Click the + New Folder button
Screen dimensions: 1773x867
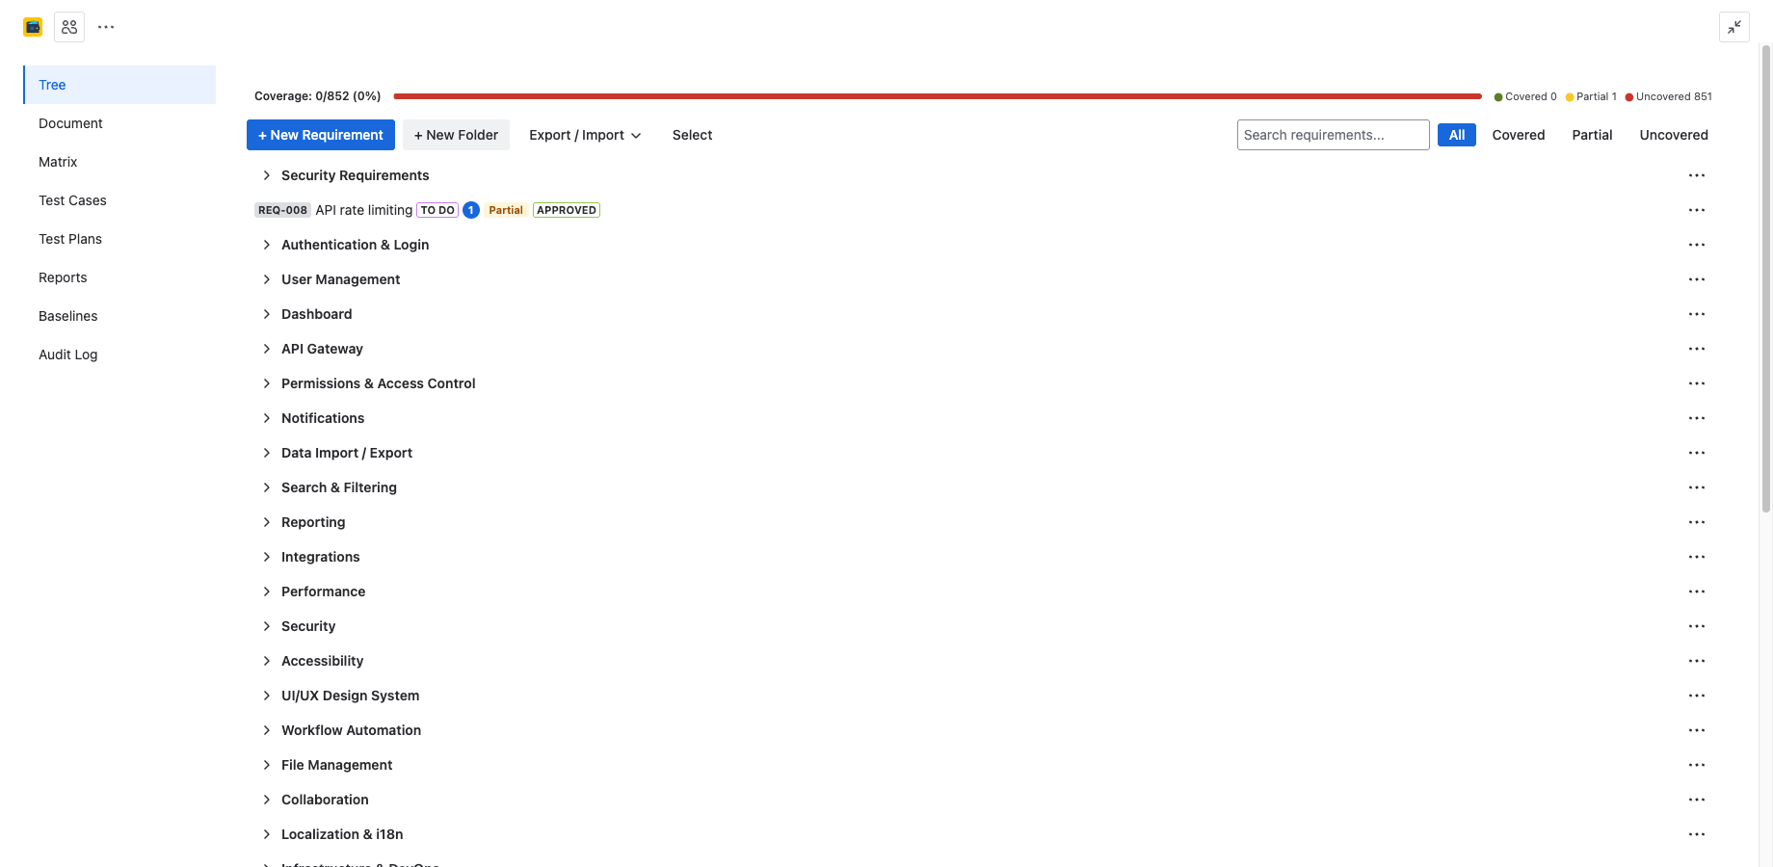[456, 135]
